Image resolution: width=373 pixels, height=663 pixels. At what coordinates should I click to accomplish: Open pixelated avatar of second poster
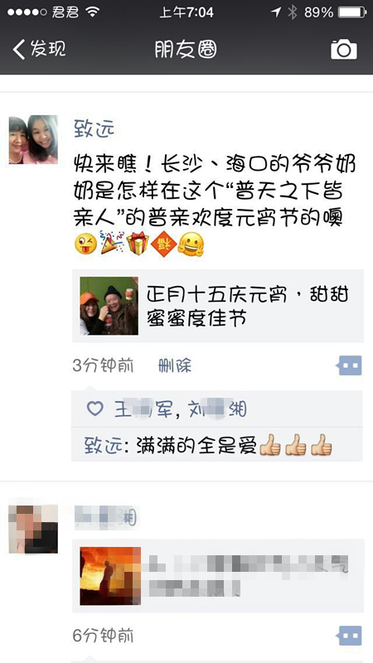coord(33,529)
